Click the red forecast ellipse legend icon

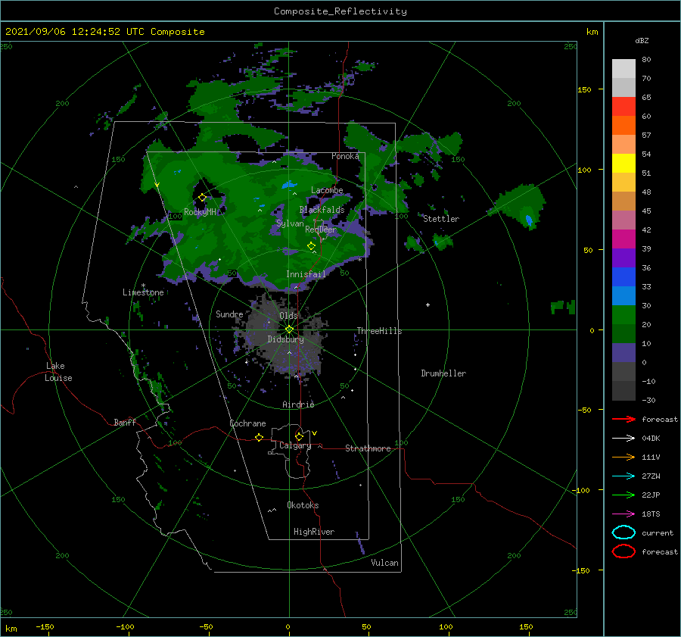point(623,551)
